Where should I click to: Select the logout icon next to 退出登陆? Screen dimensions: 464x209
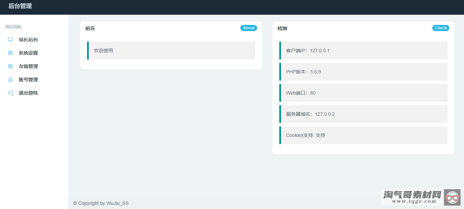click(x=10, y=93)
